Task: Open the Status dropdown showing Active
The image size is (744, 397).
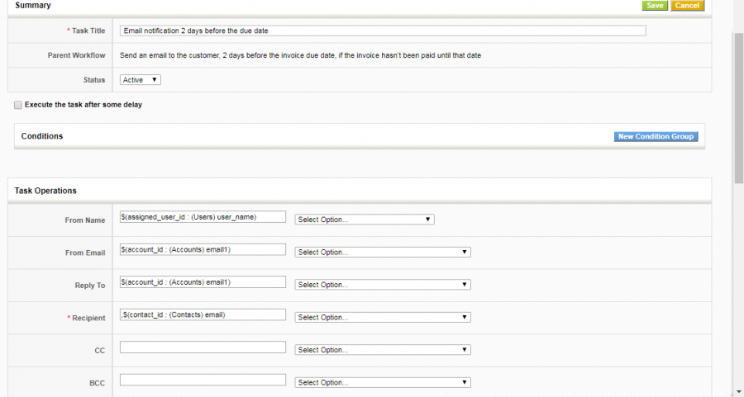Action: [x=140, y=80]
